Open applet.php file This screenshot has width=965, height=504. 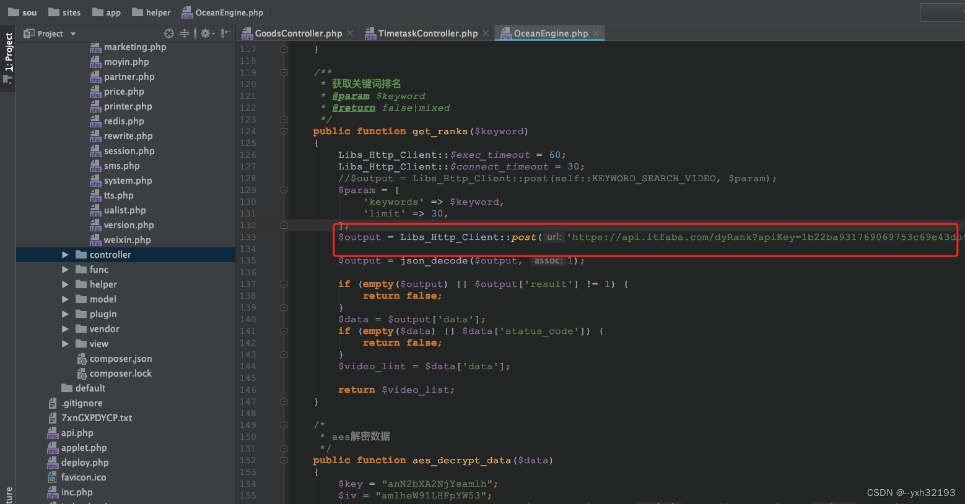click(x=77, y=448)
